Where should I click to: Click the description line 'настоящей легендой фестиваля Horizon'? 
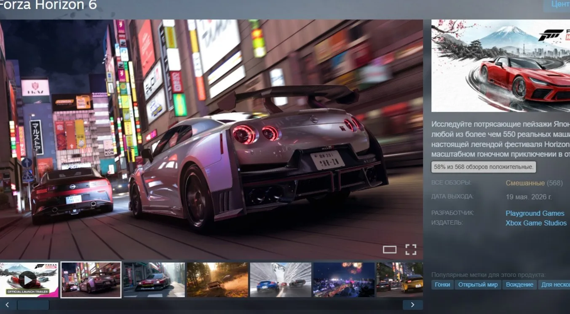pos(500,144)
